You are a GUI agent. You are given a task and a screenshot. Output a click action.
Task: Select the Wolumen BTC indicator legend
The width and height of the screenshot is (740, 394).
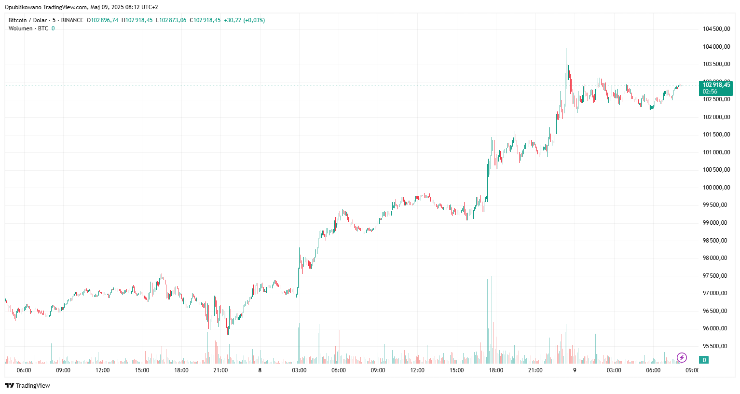tap(28, 28)
